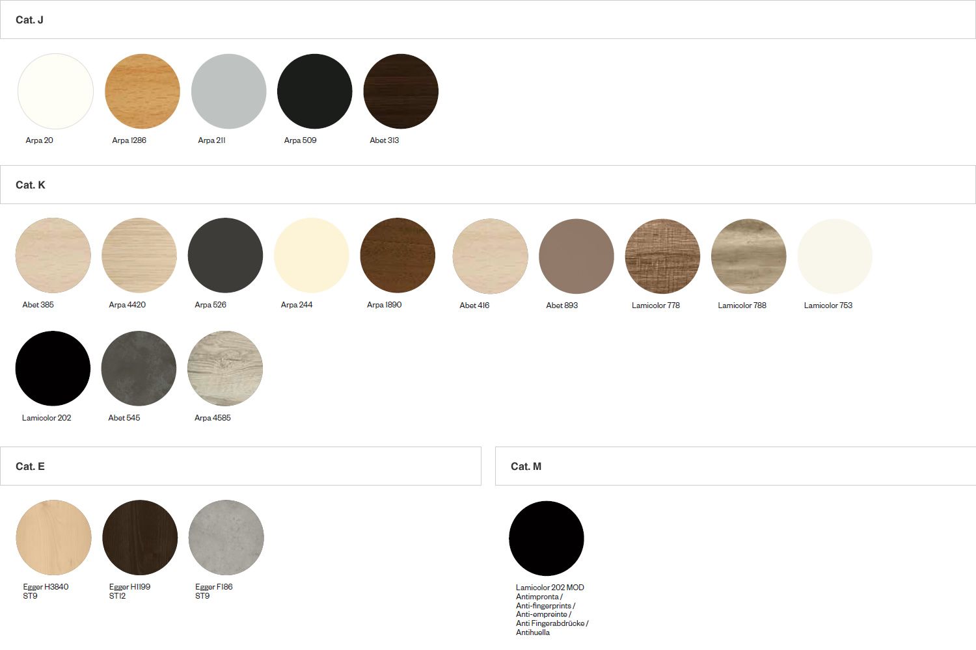Click the Lamicolor 778 textured wood swatch
976x650 pixels.
pos(662,256)
